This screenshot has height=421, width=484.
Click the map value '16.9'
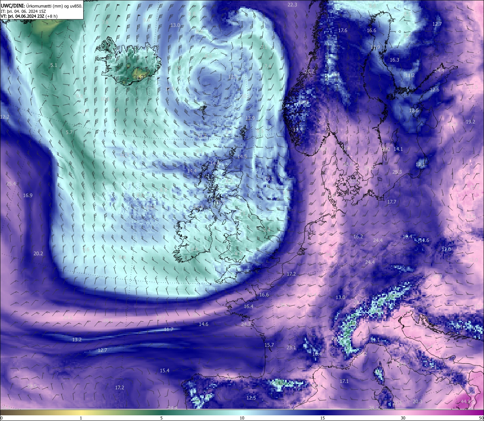click(28, 195)
